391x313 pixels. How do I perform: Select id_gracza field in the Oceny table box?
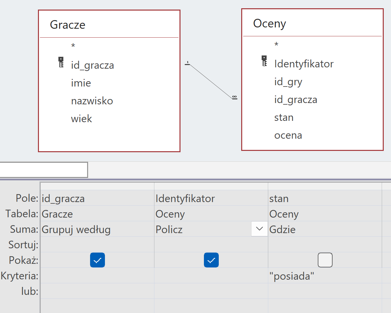coord(296,100)
